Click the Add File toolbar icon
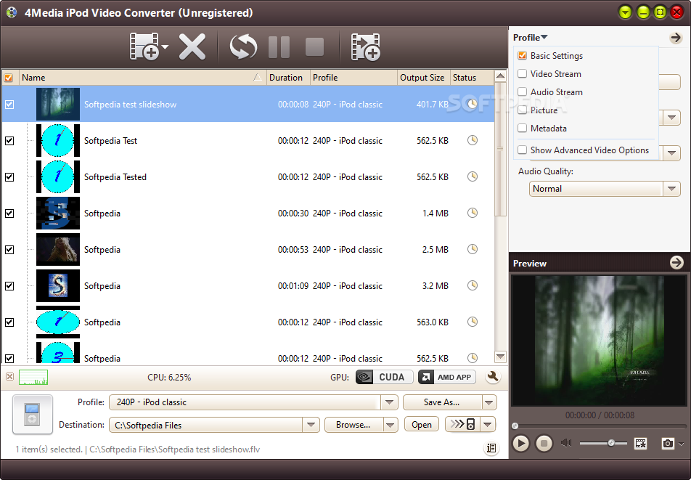Viewport: 691px width, 480px height. [x=144, y=46]
